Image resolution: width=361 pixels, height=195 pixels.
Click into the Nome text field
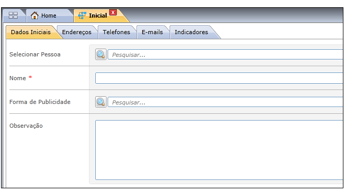(x=219, y=78)
